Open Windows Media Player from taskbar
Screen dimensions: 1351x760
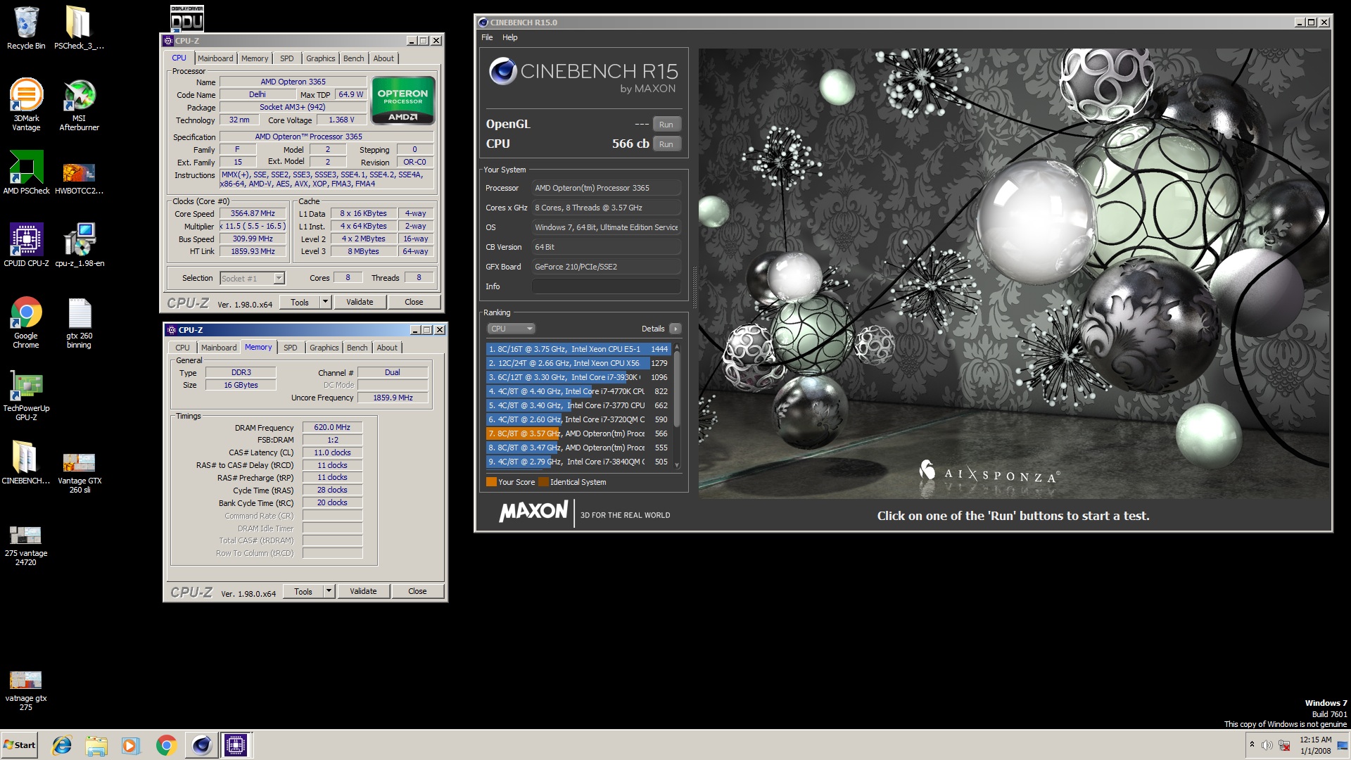131,745
